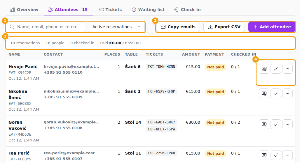Click reference code EVT-M4D63E
The width and height of the screenshot is (300, 163).
[x=20, y=134]
